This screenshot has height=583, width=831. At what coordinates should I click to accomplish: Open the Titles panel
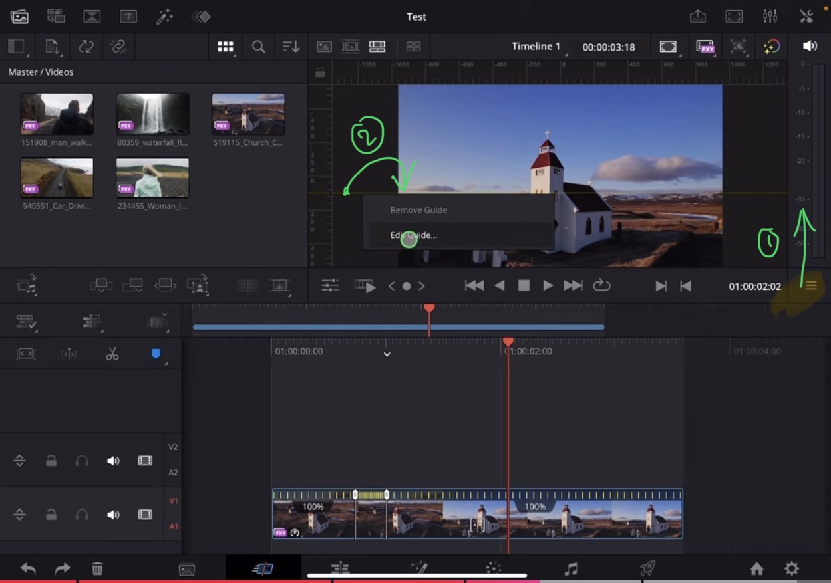click(x=128, y=17)
